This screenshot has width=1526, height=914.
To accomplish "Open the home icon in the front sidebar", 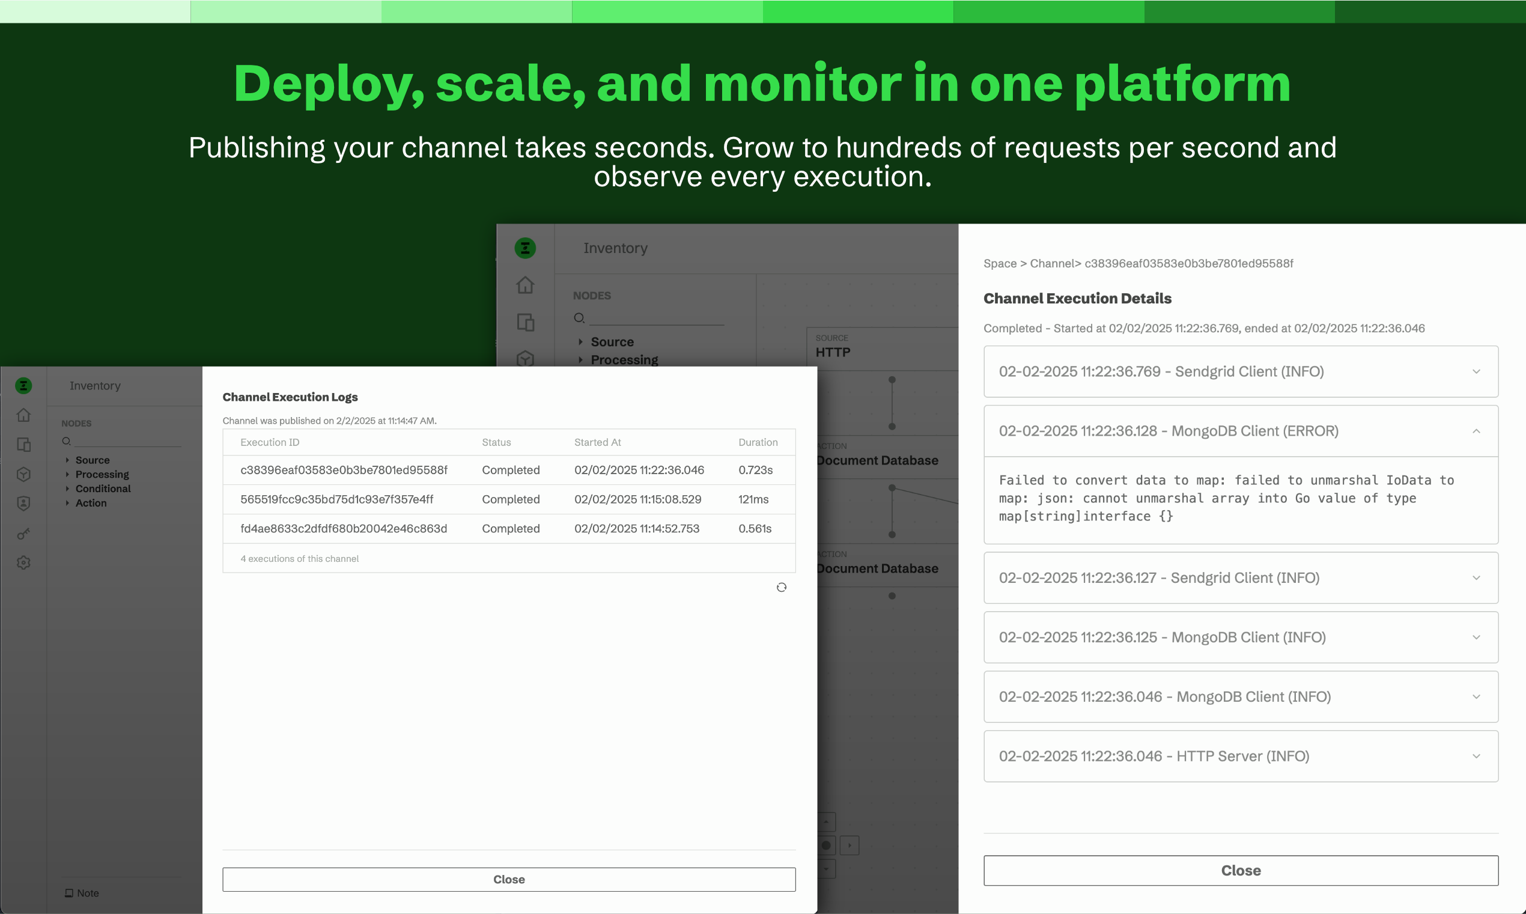I will point(23,415).
